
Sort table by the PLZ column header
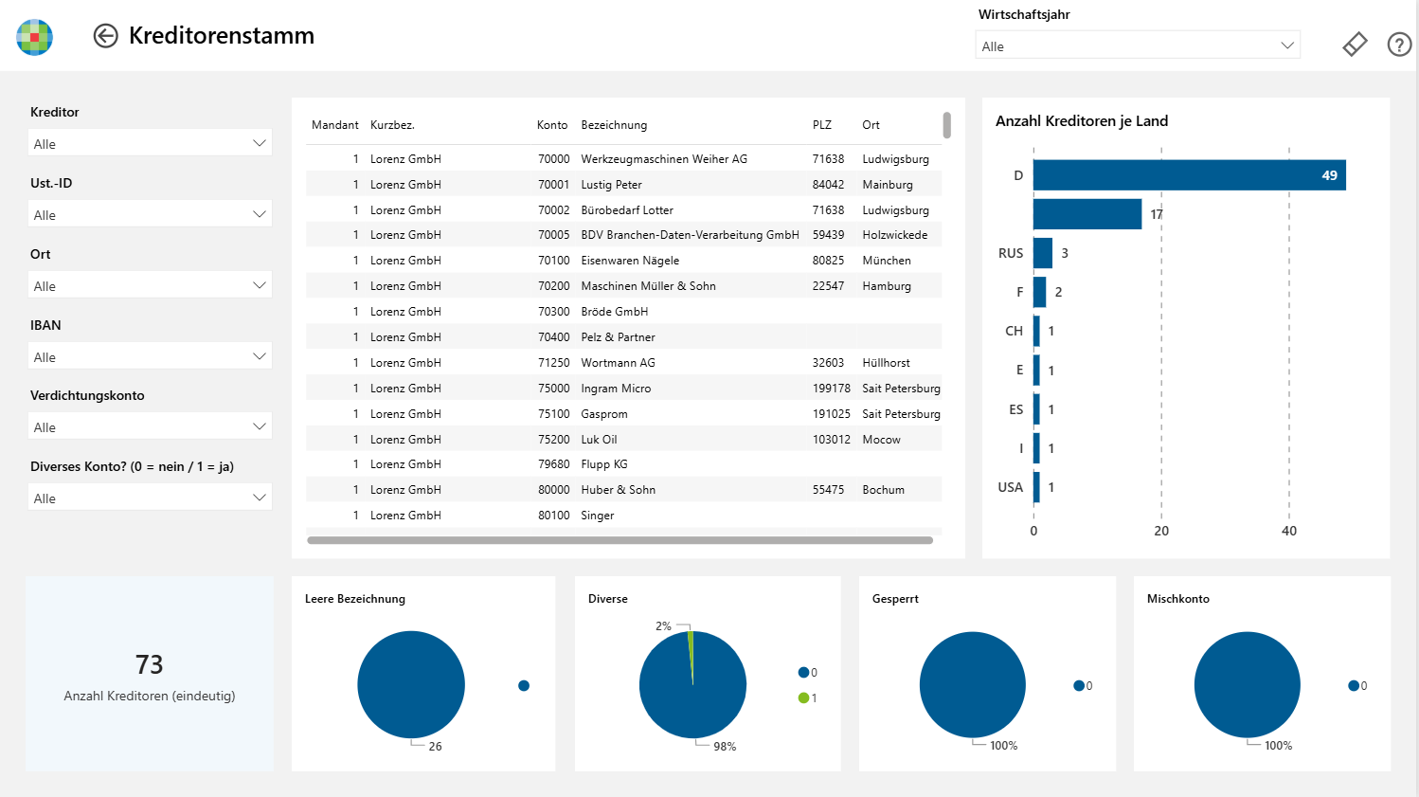(x=822, y=125)
